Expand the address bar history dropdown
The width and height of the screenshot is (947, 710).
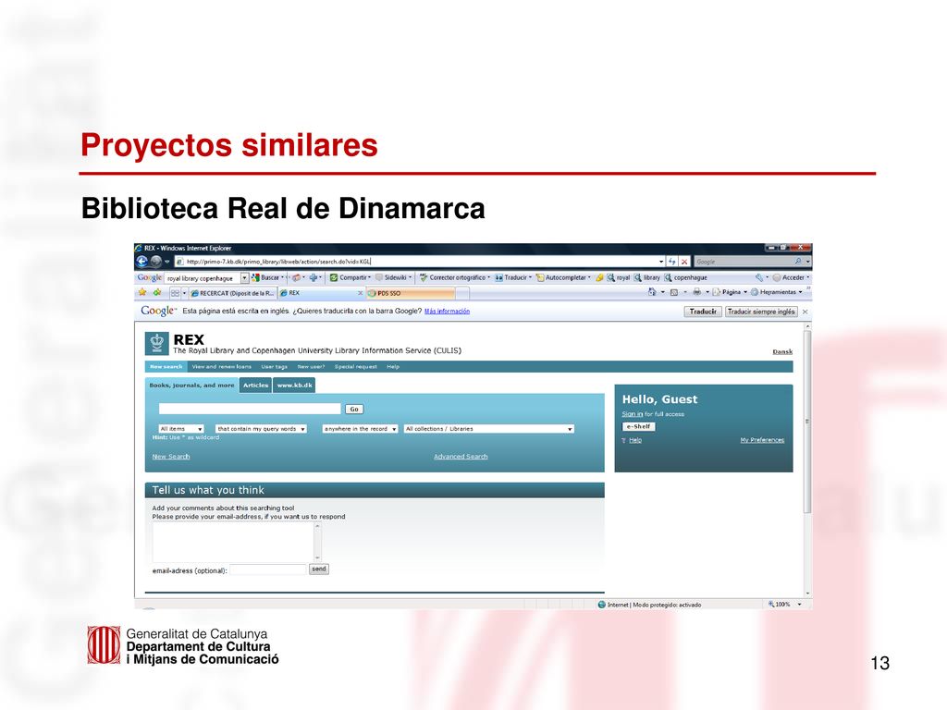(x=661, y=262)
